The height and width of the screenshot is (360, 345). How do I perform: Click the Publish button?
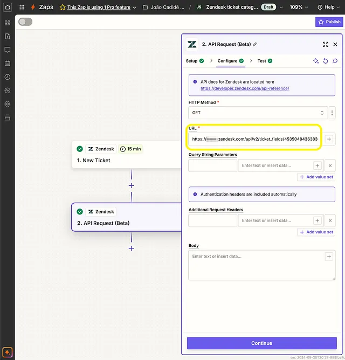click(329, 22)
